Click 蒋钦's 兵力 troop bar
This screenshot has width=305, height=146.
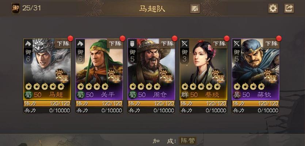pos(255,111)
